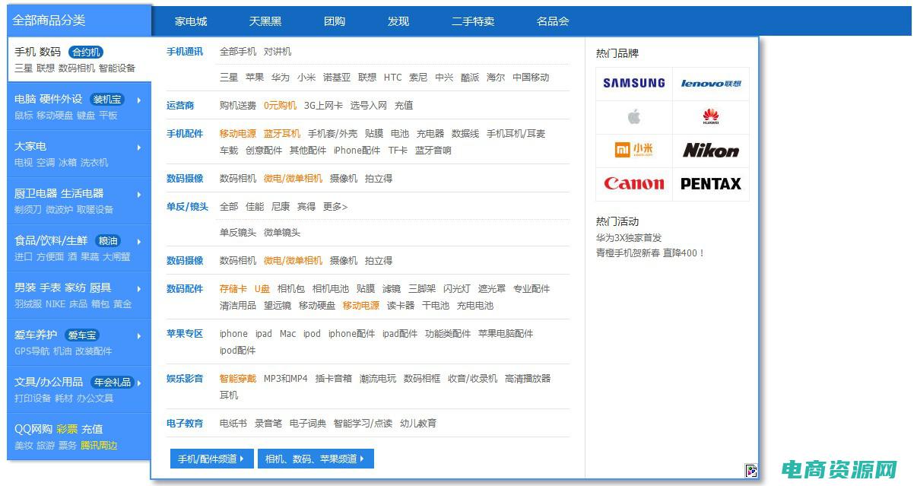Screen dimensions: 917x486
Task: Open the 全部手机 link
Action: [238, 52]
